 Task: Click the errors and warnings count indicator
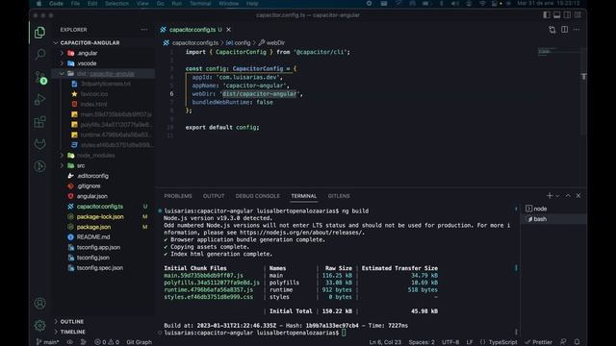[107, 342]
